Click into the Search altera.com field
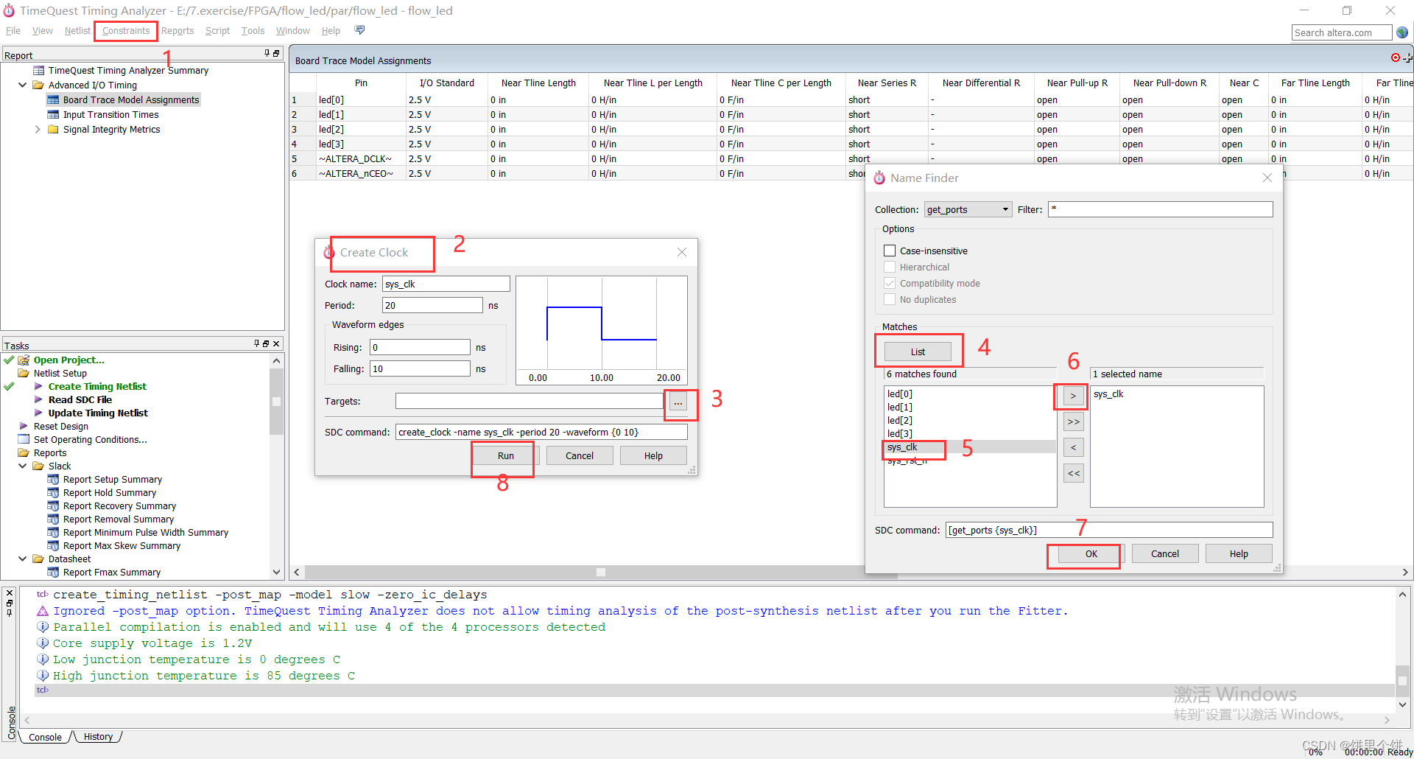 point(1341,32)
